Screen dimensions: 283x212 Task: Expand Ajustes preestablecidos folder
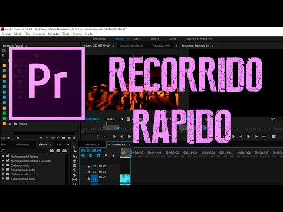coord(3,157)
